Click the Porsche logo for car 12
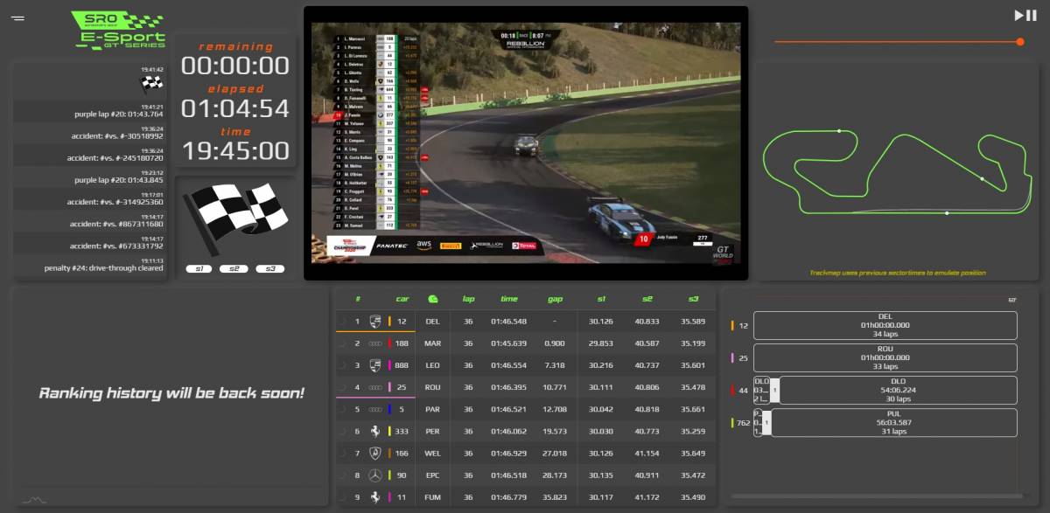Screen dimensions: 1050x513 click(x=375, y=321)
